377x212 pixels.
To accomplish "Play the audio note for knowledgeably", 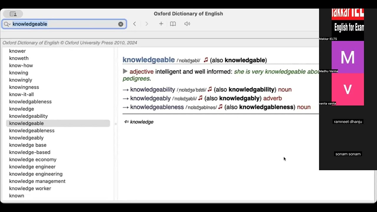I will point(200,98).
